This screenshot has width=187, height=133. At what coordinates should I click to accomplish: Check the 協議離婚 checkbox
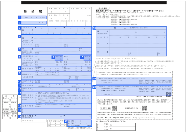tap(35, 67)
